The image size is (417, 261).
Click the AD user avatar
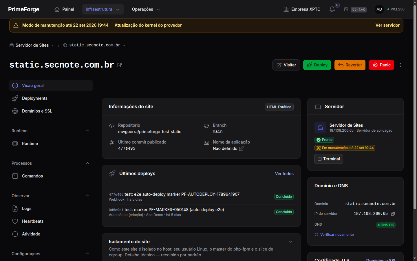(379, 9)
